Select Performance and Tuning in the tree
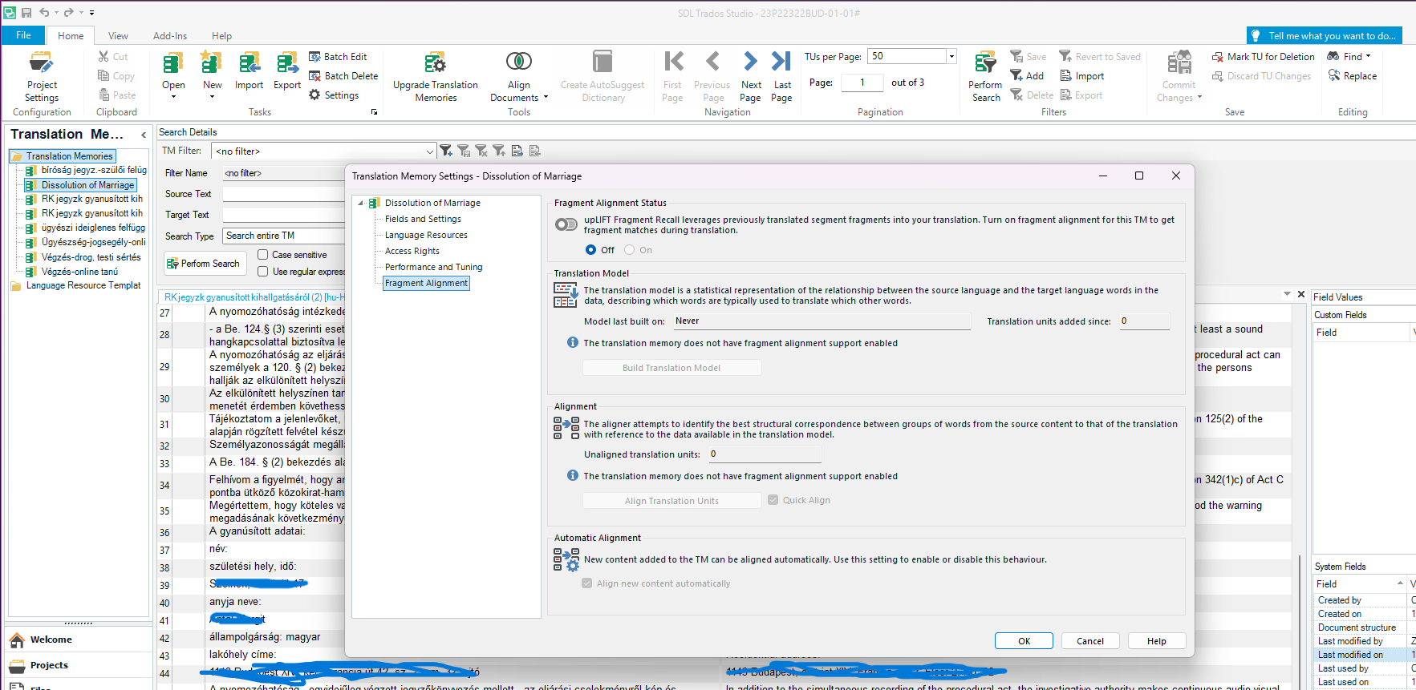This screenshot has width=1416, height=690. 434,267
